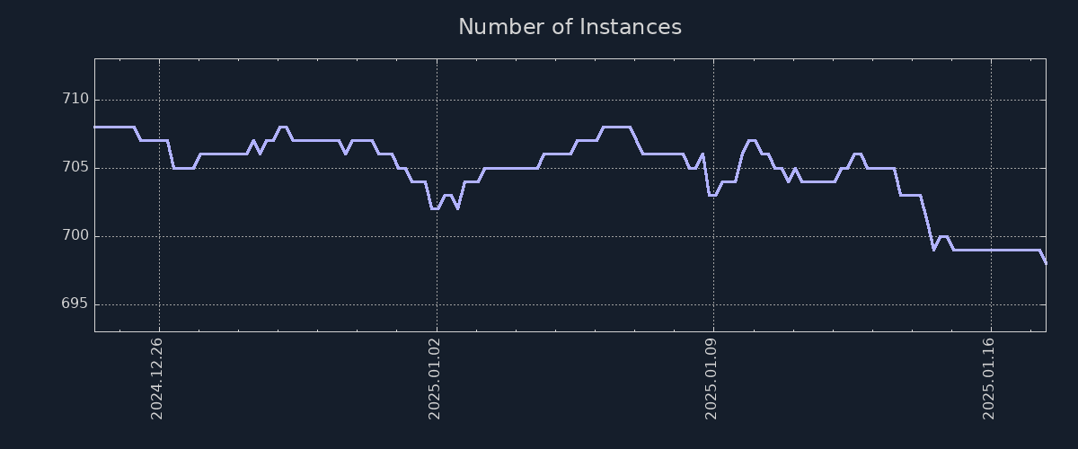The height and width of the screenshot is (449, 1078).
Task: Click the 710 gridline at the 2025.01.09 intersection
Action: click(713, 100)
